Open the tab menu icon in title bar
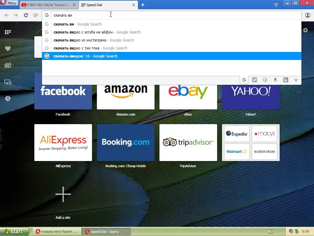This screenshot has height=236, width=314. pos(276,5)
